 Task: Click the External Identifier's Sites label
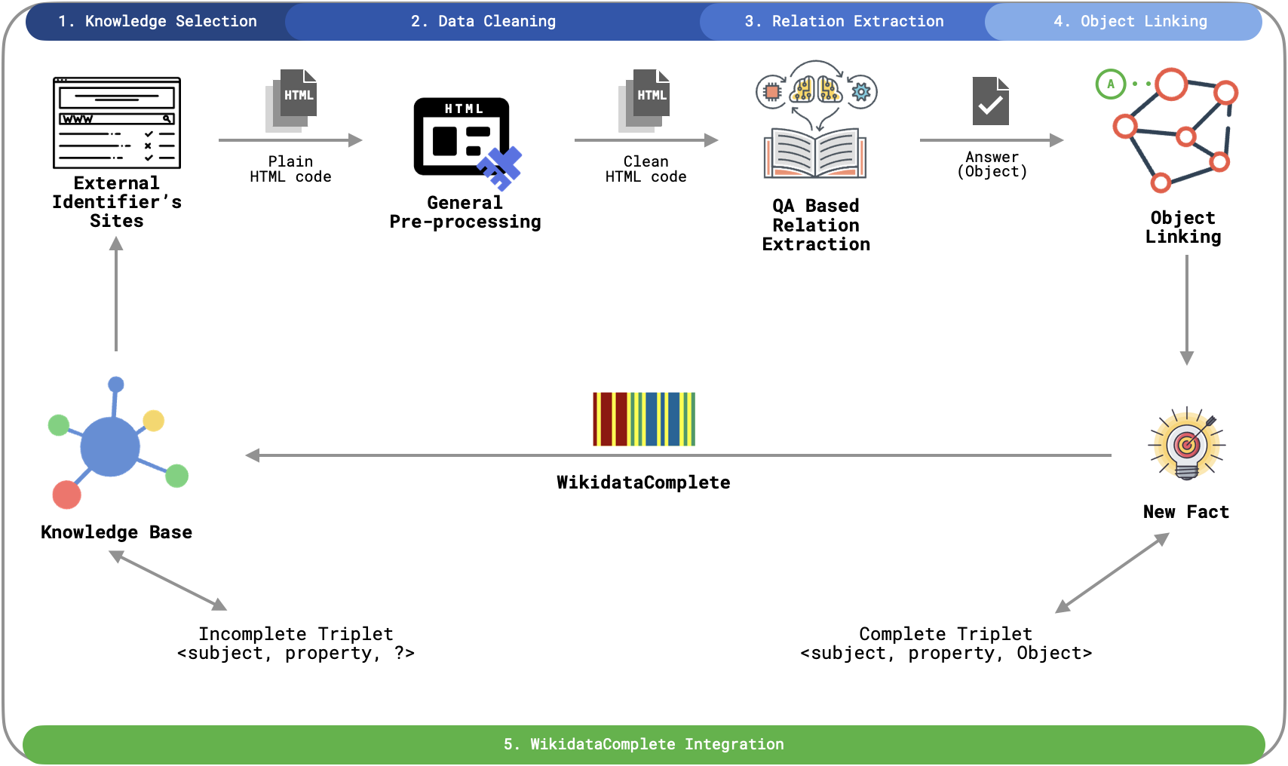click(x=117, y=202)
